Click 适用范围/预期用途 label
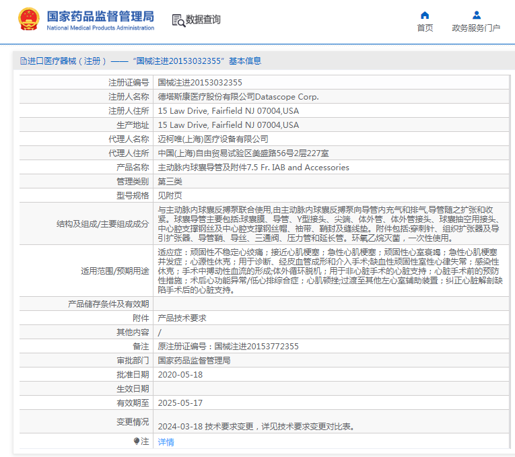Screen dimensions: 515x457 115,271
